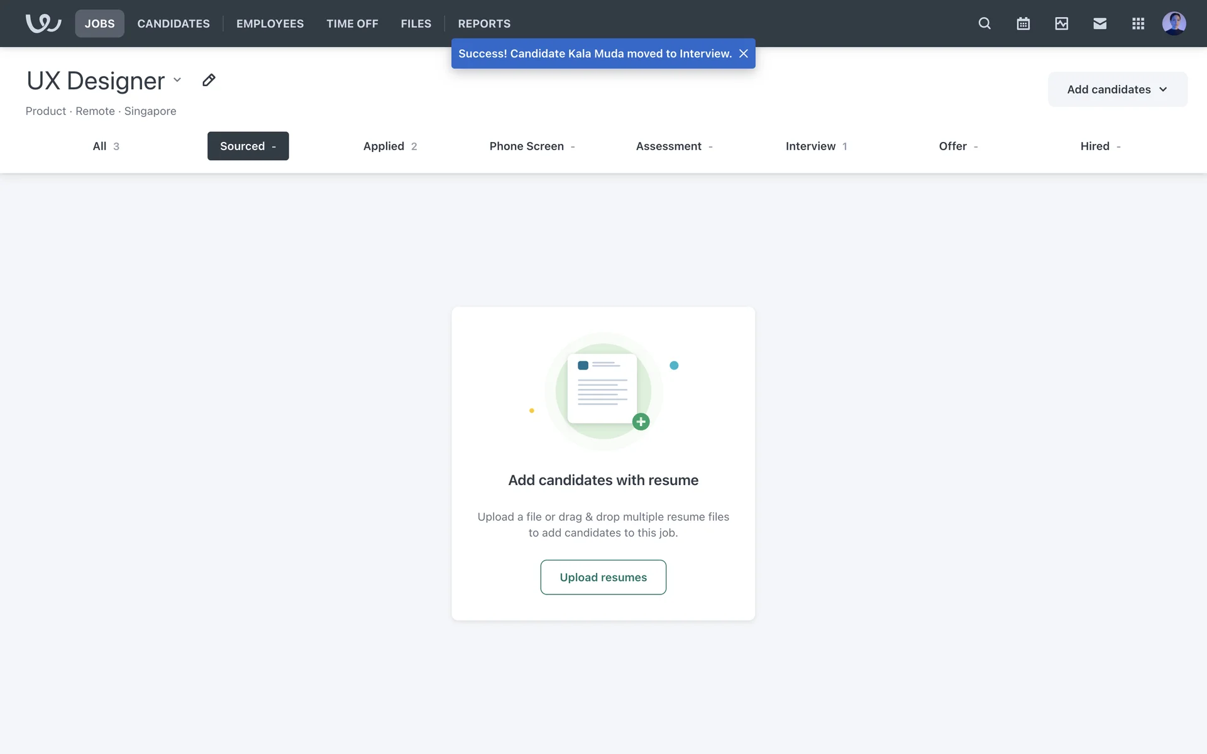Open the Reports menu item

484,23
